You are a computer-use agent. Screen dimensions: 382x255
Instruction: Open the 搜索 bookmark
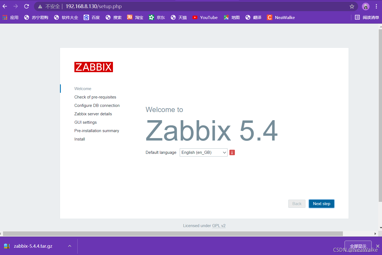pos(113,17)
